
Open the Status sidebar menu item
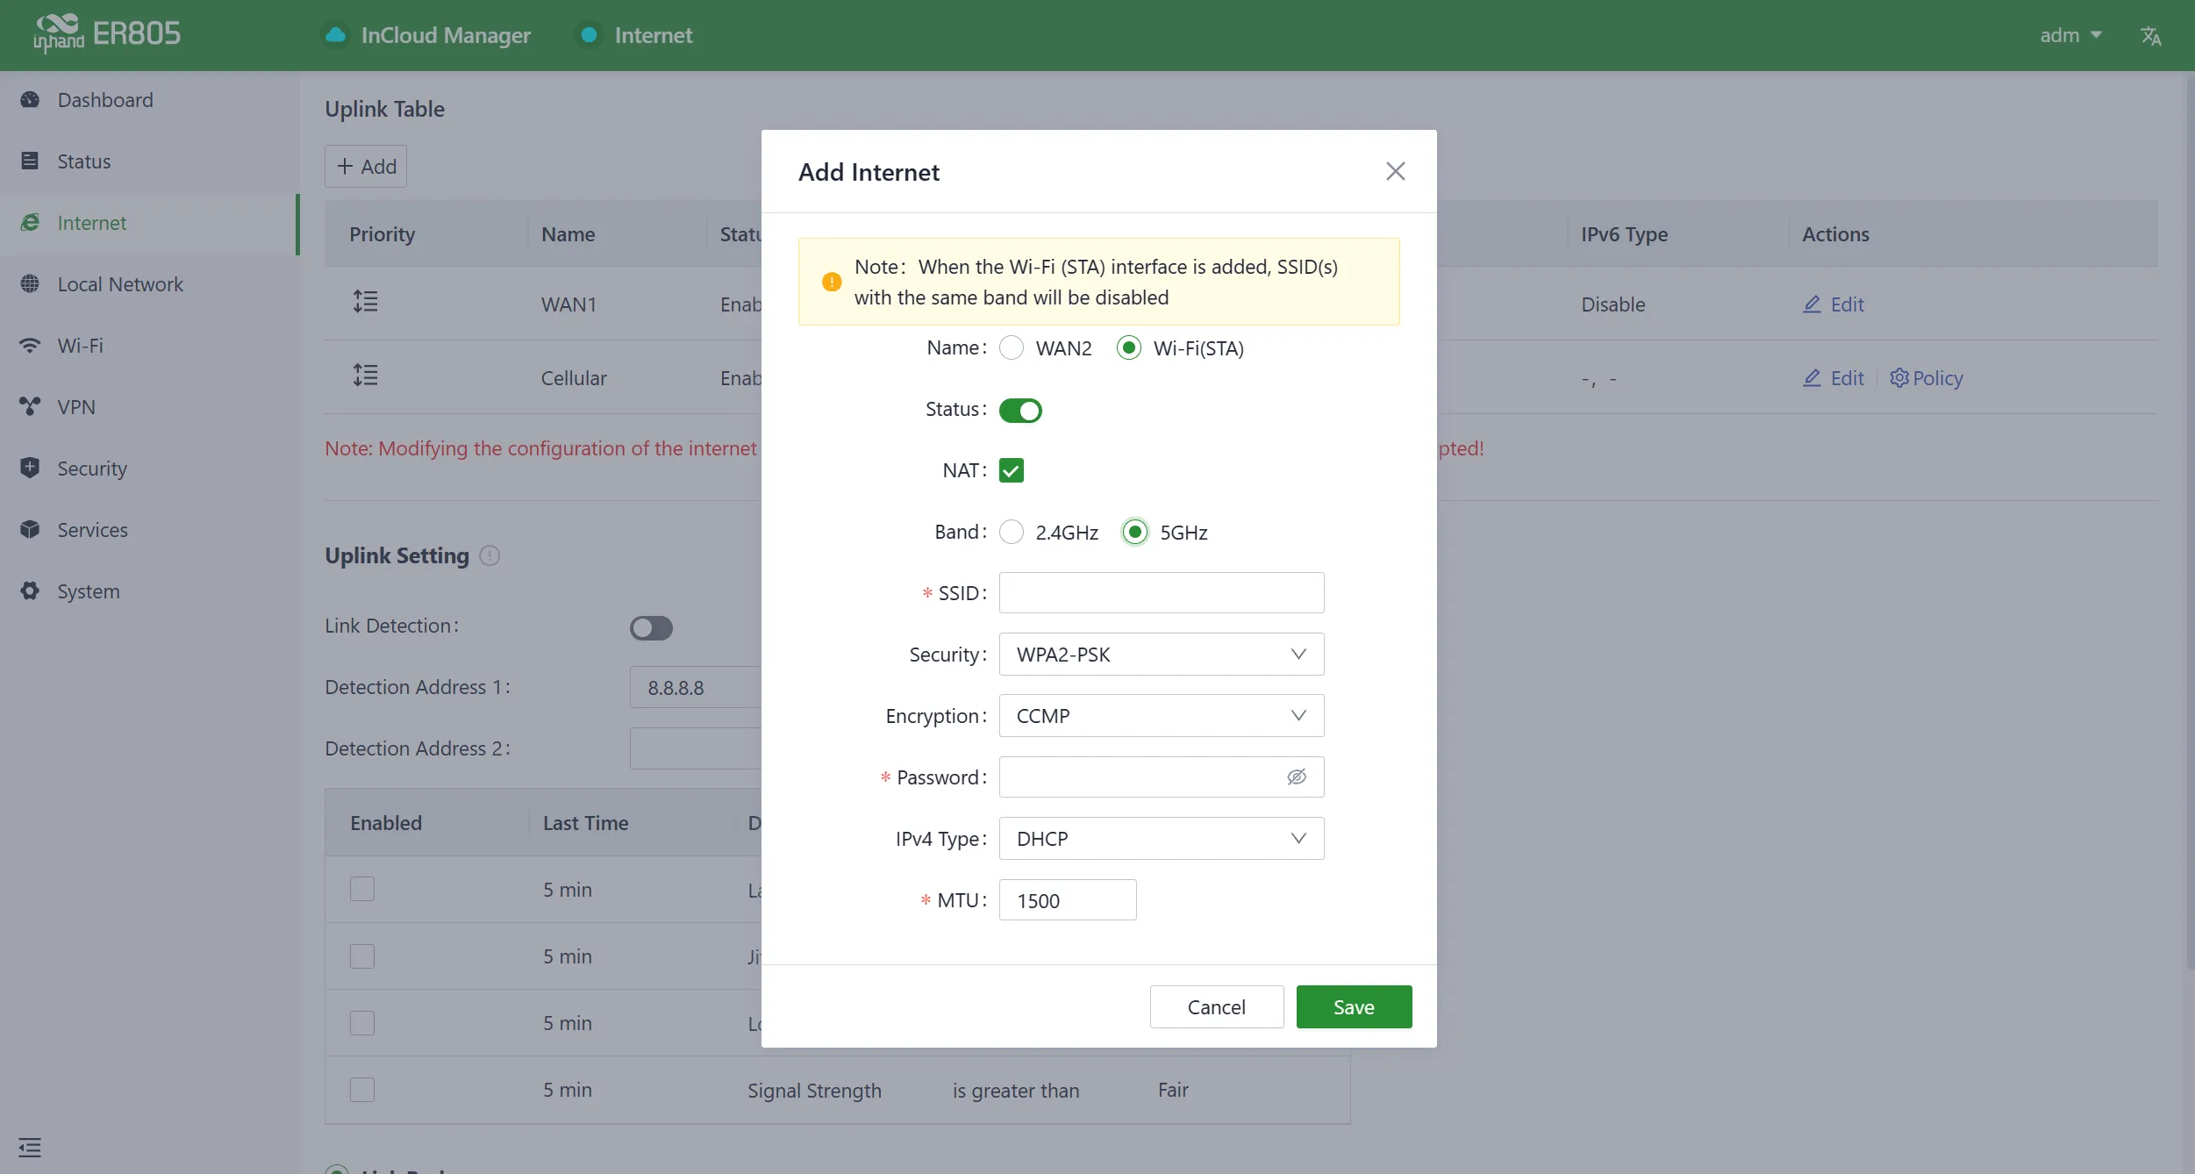[149, 161]
